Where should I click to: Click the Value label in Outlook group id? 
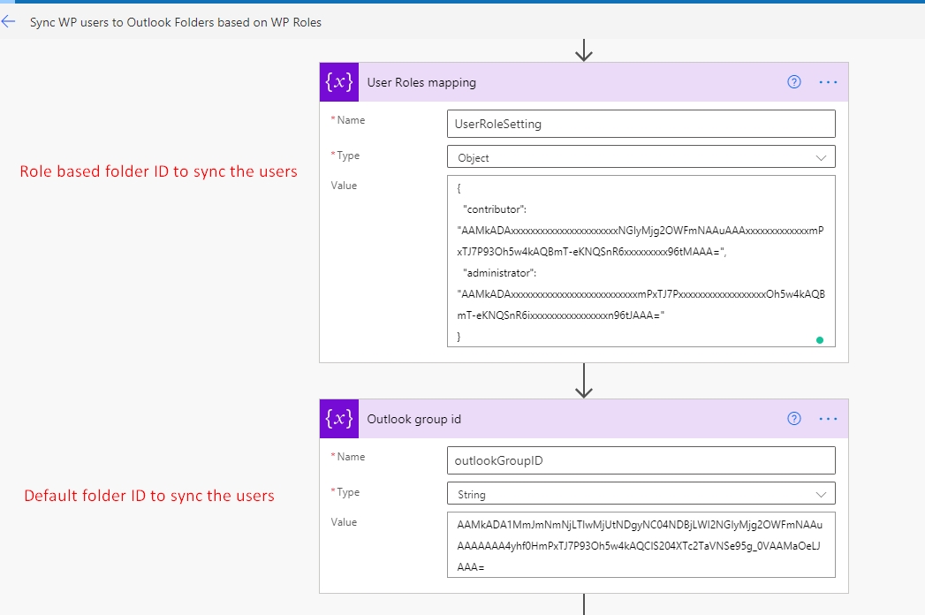click(x=344, y=521)
